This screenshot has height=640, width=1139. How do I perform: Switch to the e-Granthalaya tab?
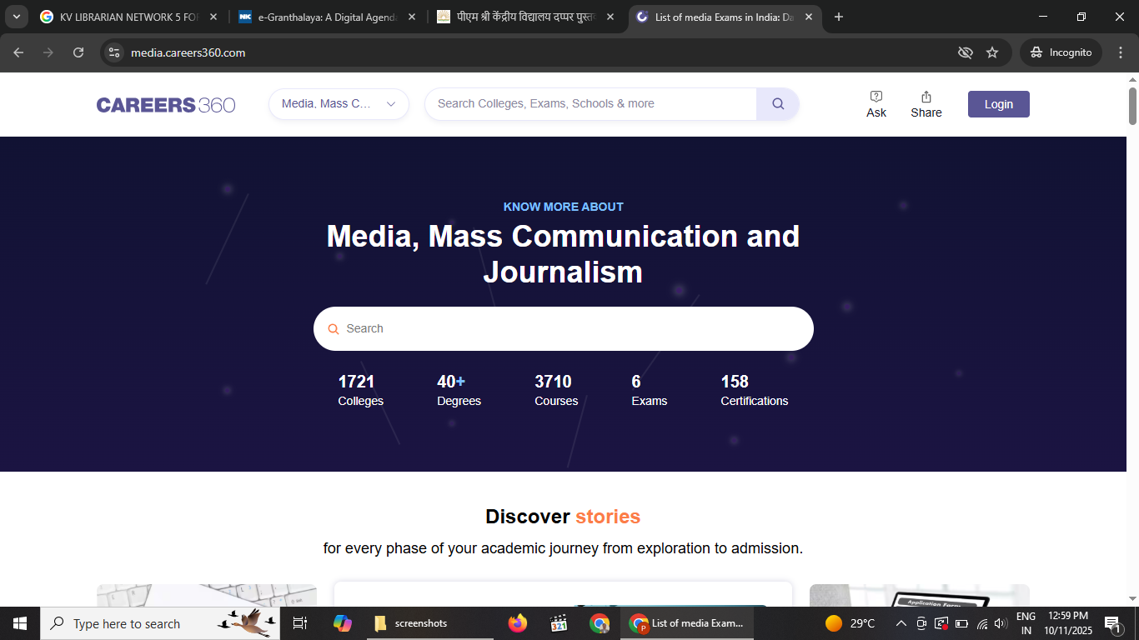tap(326, 17)
